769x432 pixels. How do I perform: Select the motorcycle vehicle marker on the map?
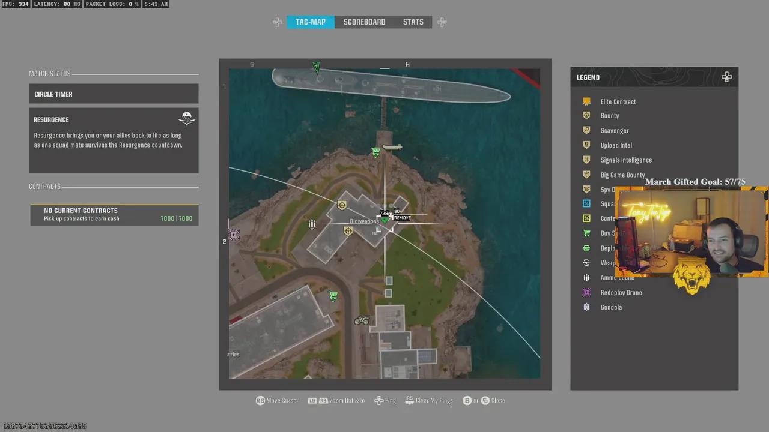(x=362, y=320)
